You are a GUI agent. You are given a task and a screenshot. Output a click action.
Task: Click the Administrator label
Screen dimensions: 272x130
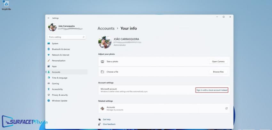[120, 45]
